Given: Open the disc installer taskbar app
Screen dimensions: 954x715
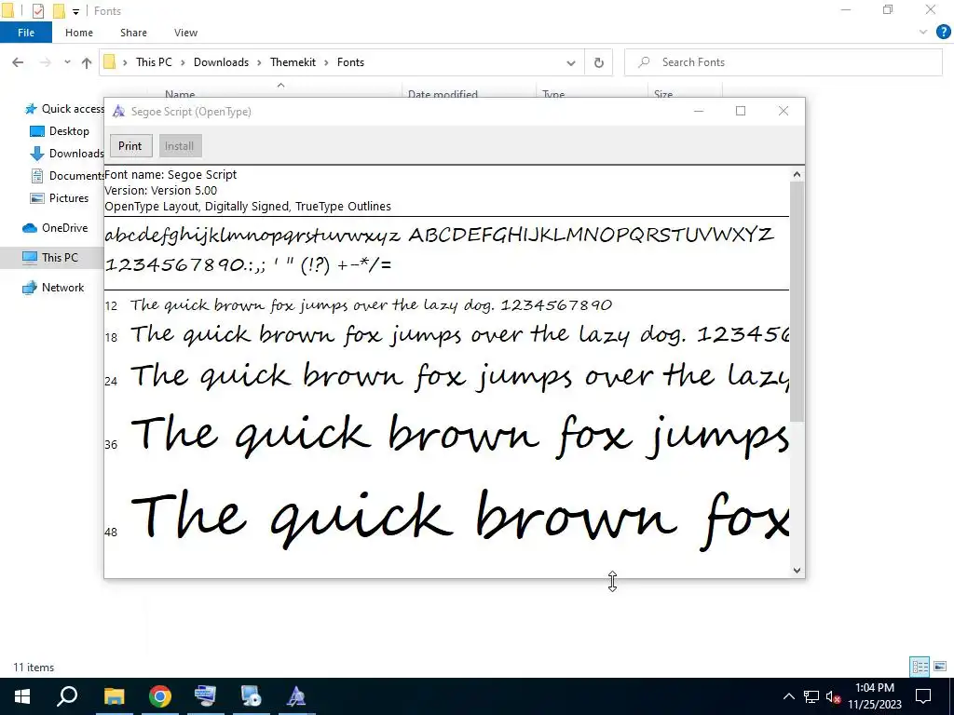Looking at the screenshot, I should click(x=251, y=696).
